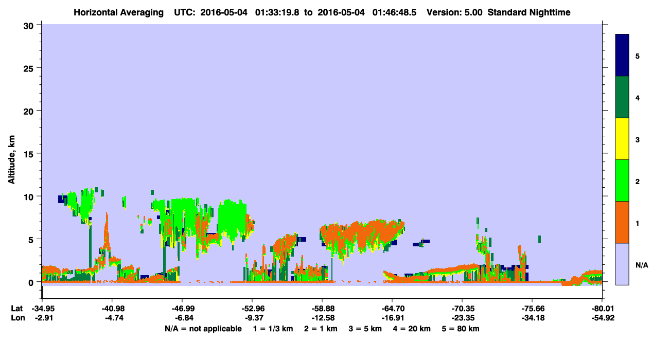Click 'Standard Nighttime' in the title

529,12
